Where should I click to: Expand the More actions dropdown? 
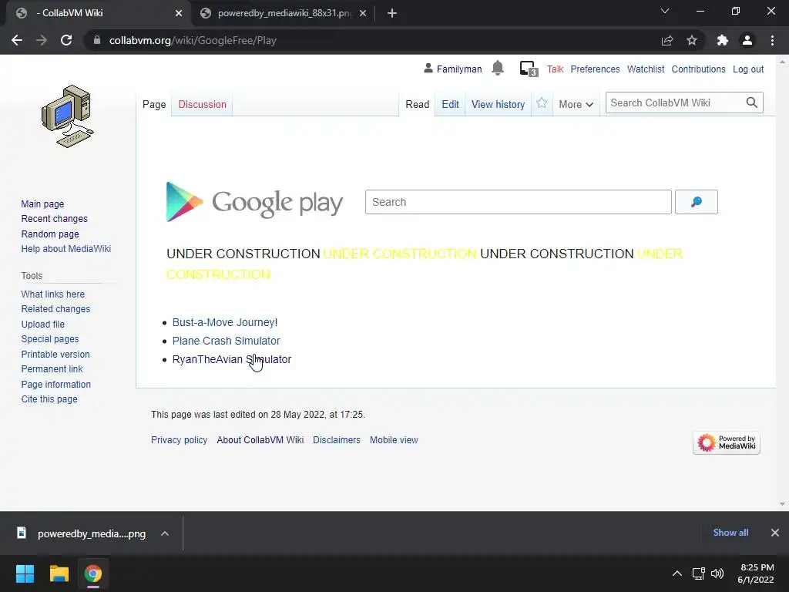click(x=576, y=104)
